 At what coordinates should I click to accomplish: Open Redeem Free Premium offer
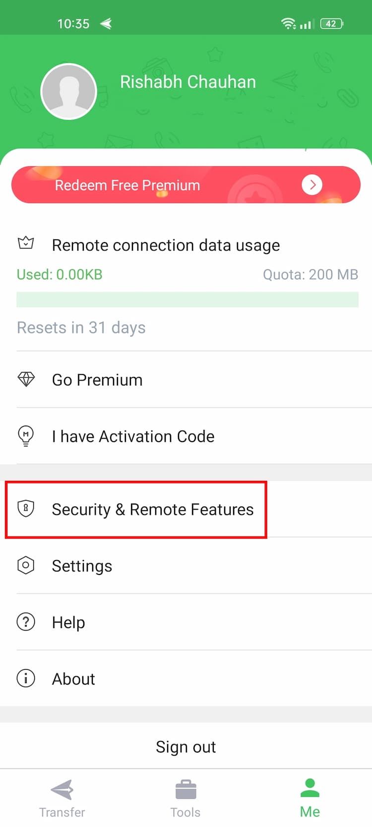[186, 185]
